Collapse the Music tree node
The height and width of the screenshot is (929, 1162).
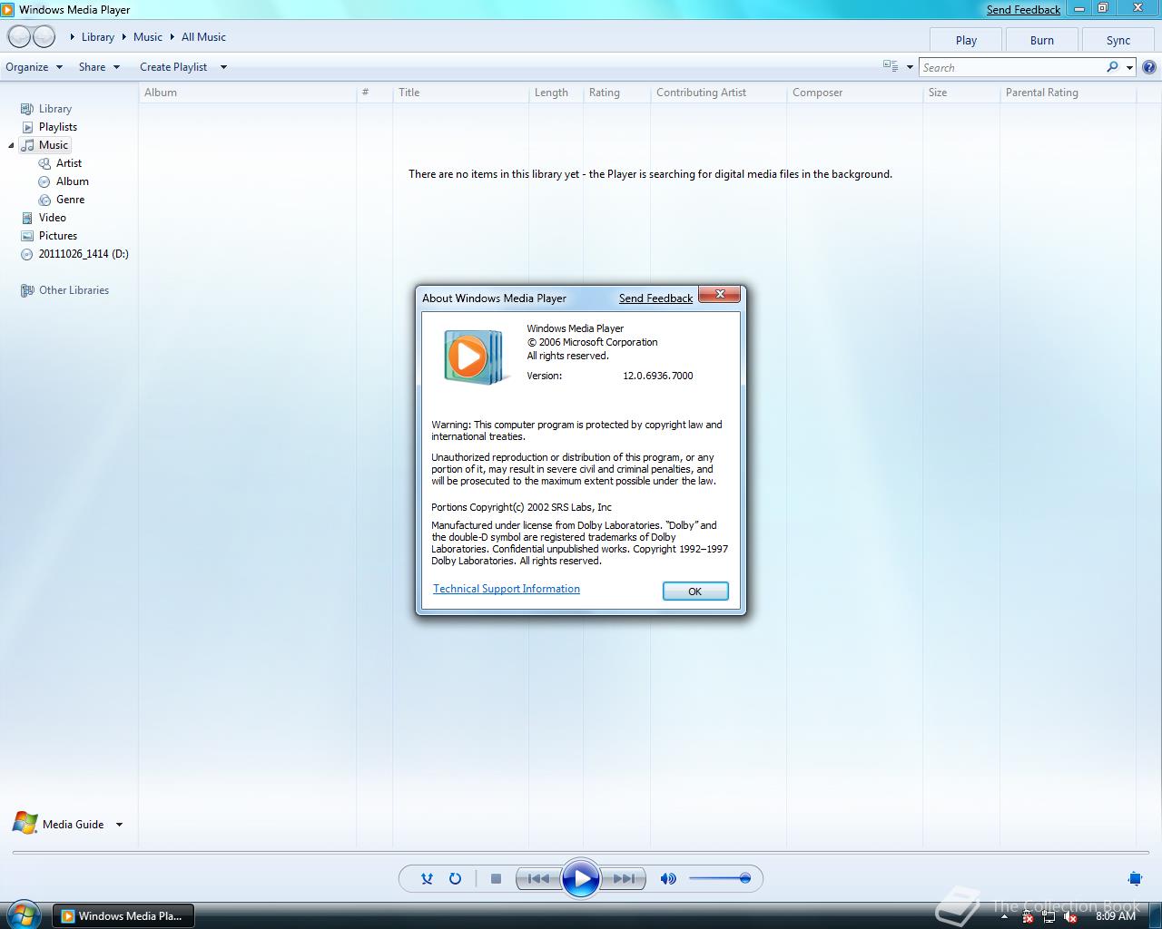[11, 145]
